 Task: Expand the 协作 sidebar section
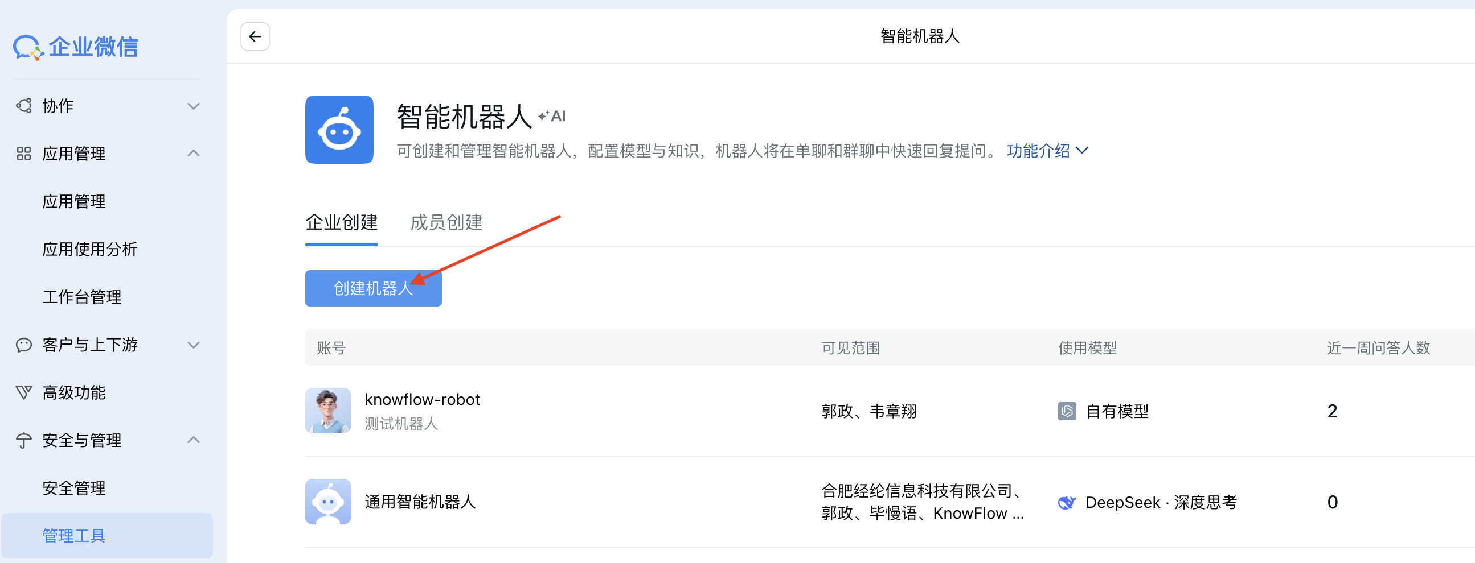click(194, 106)
